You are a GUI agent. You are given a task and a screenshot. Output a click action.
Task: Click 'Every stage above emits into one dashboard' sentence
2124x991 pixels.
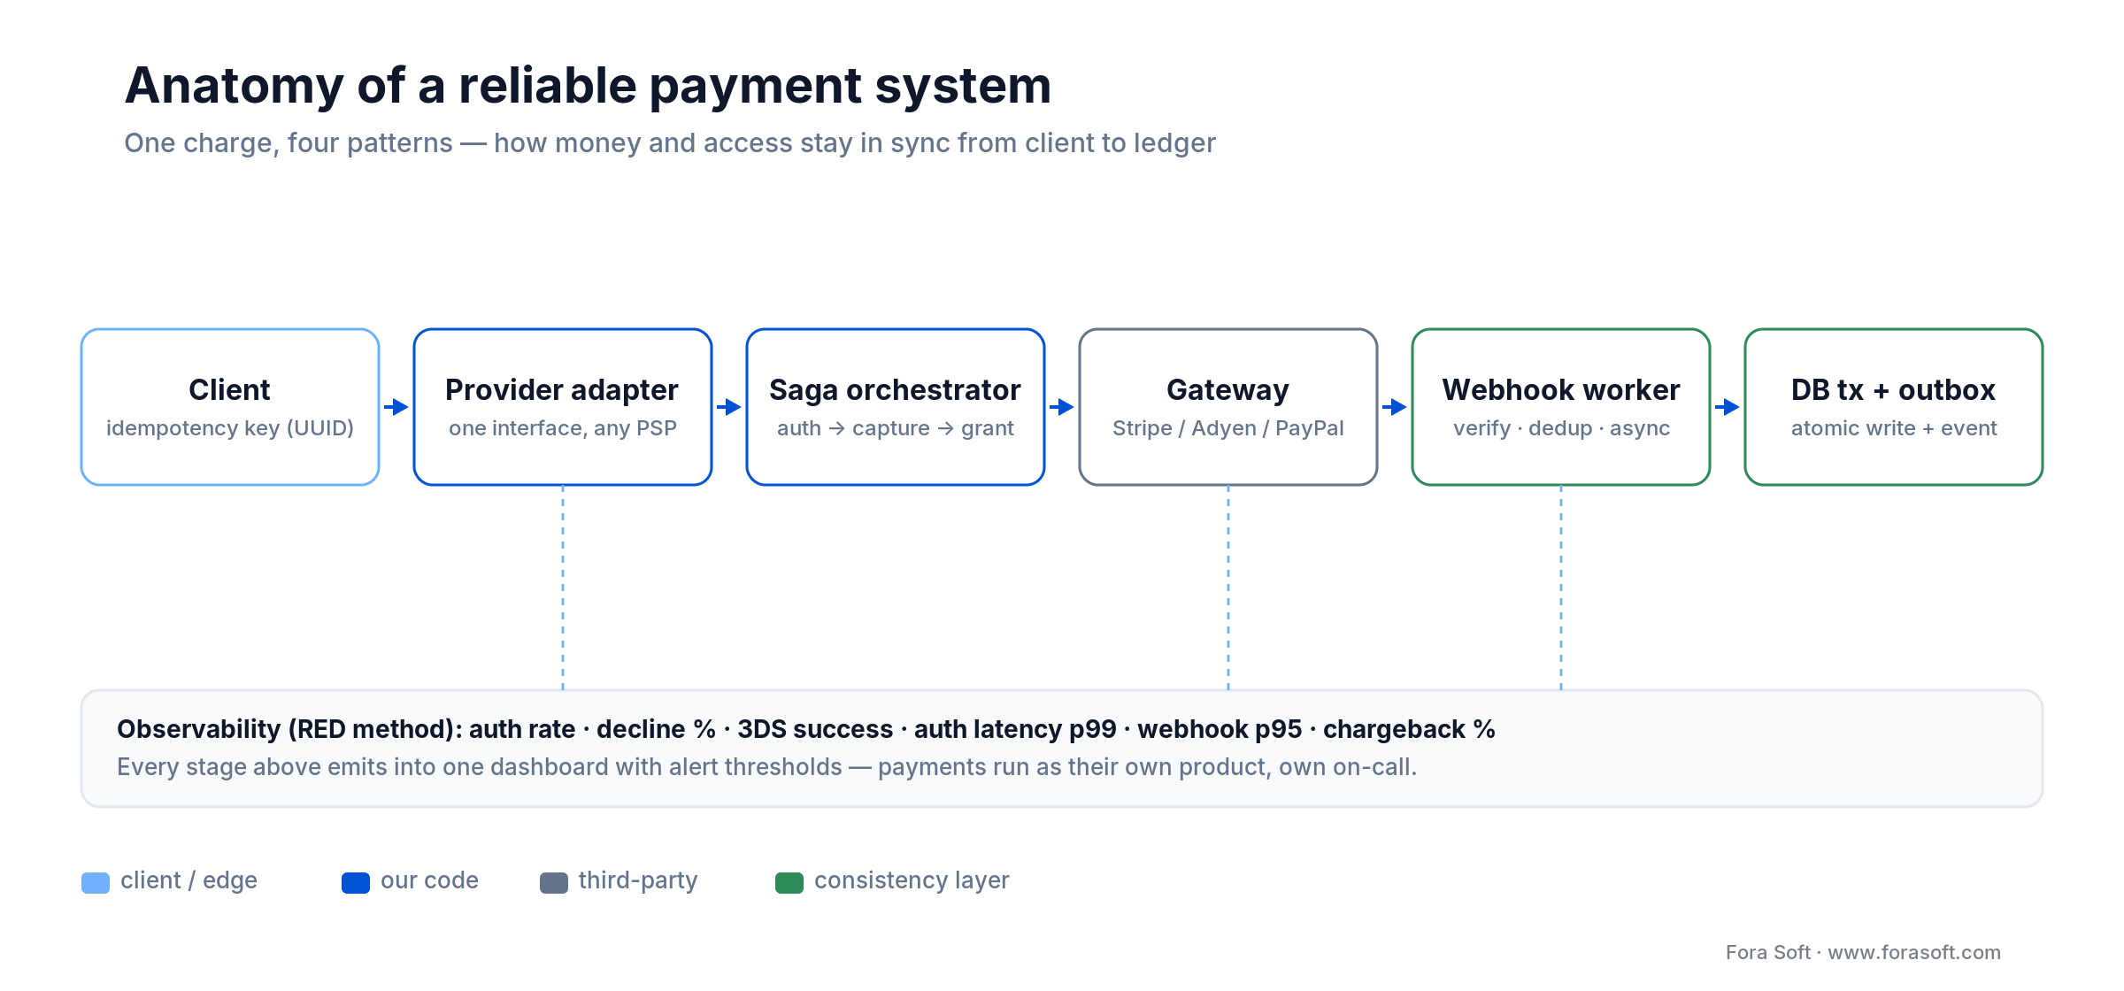coord(766,767)
